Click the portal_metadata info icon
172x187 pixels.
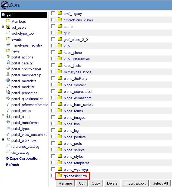(8, 80)
